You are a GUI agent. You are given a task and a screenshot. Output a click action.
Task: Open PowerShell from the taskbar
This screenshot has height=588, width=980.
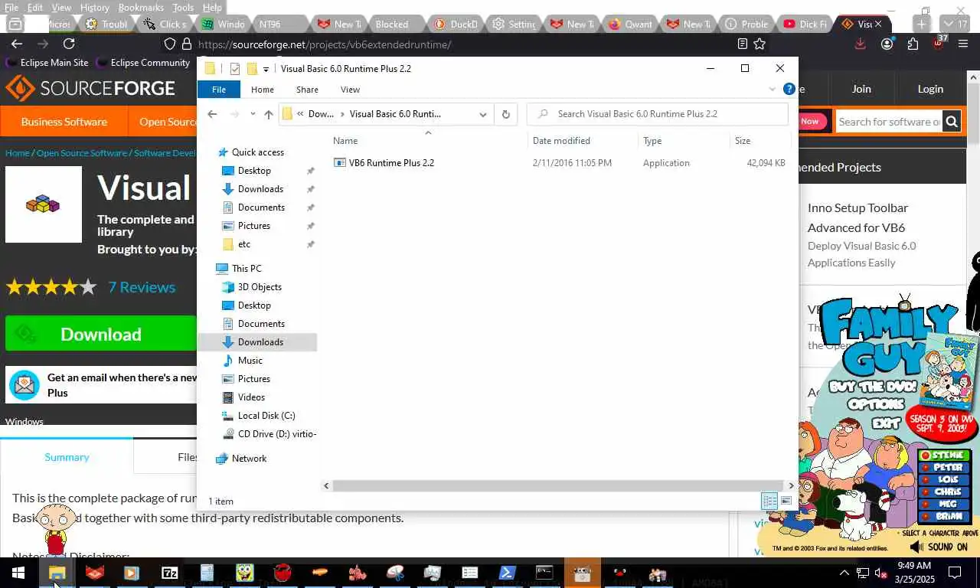click(x=508, y=573)
